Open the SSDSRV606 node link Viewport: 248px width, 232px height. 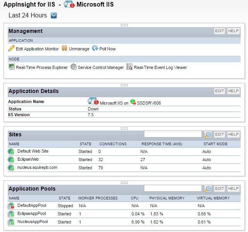point(149,103)
